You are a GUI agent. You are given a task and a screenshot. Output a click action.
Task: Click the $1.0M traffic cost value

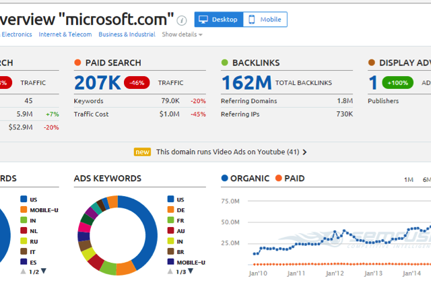(x=170, y=114)
